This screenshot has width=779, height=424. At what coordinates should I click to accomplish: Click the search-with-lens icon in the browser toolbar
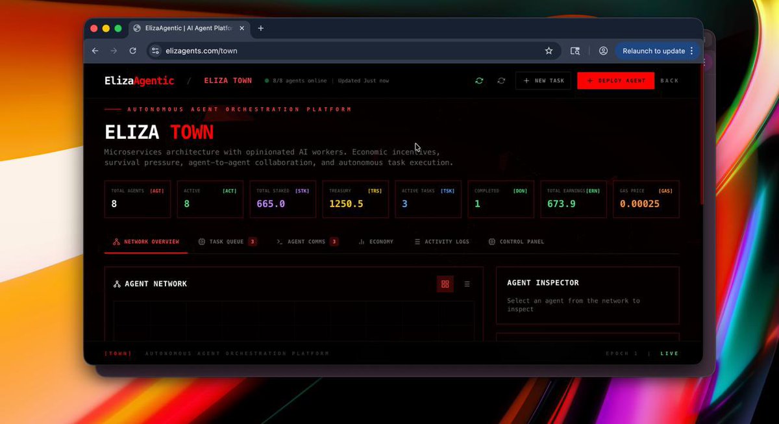575,51
